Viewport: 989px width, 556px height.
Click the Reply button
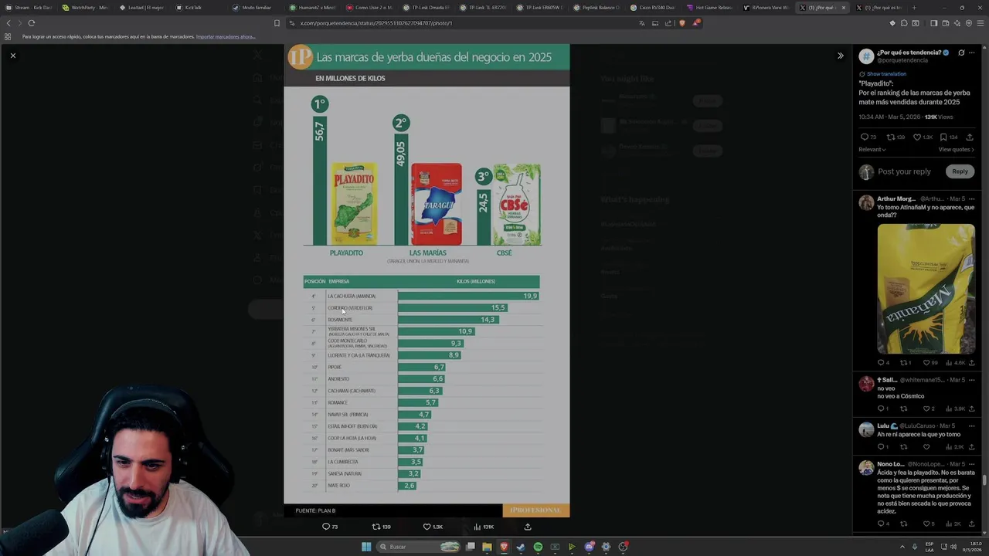(960, 171)
